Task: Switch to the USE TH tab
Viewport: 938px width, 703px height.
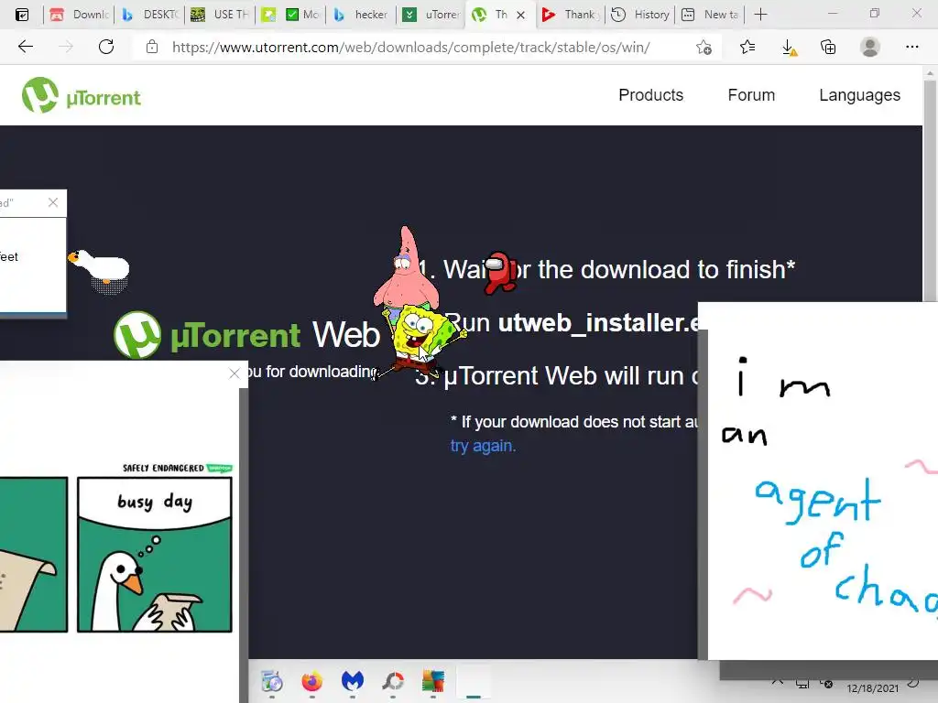Action: [x=221, y=15]
